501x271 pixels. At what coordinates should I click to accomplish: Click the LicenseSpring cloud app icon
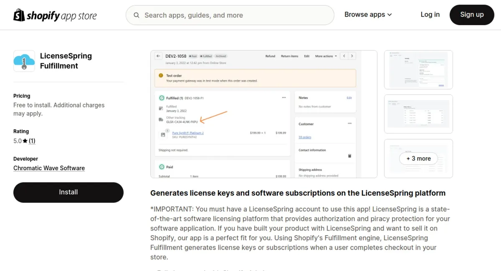[24, 61]
